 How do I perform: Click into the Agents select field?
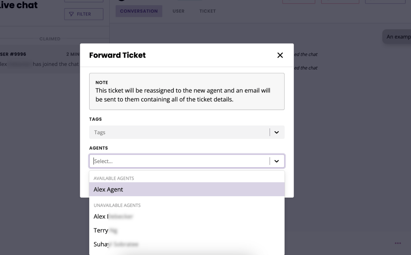pos(180,161)
